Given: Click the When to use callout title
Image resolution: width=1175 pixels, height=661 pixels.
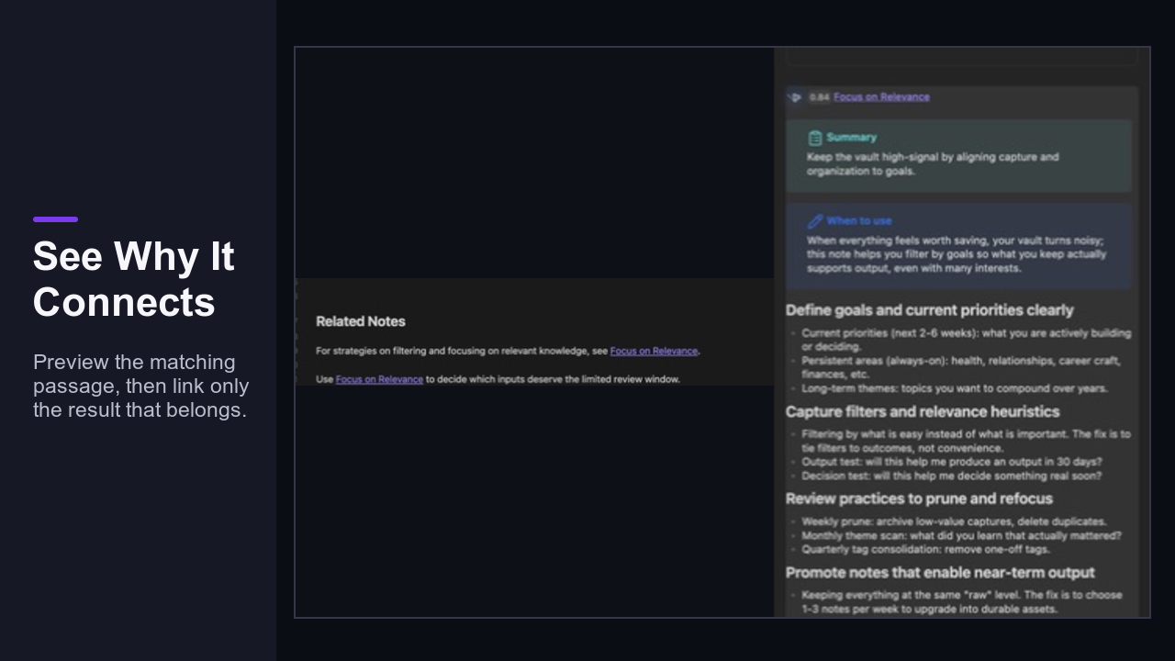Looking at the screenshot, I should [x=858, y=221].
